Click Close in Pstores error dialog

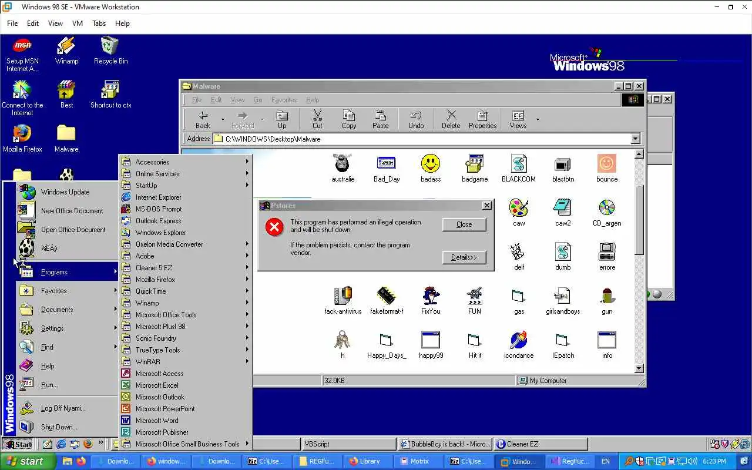tap(464, 224)
